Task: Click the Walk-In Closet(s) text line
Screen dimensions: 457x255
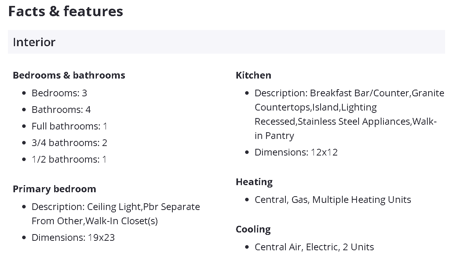Action: point(94,221)
